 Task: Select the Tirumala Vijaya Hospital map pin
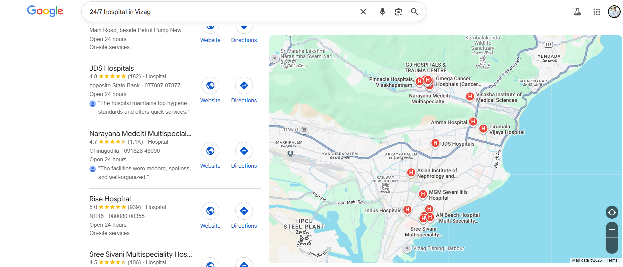tap(483, 129)
